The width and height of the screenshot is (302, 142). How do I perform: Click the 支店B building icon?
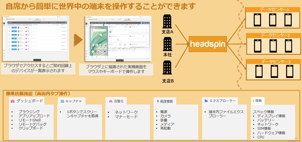[168, 68]
